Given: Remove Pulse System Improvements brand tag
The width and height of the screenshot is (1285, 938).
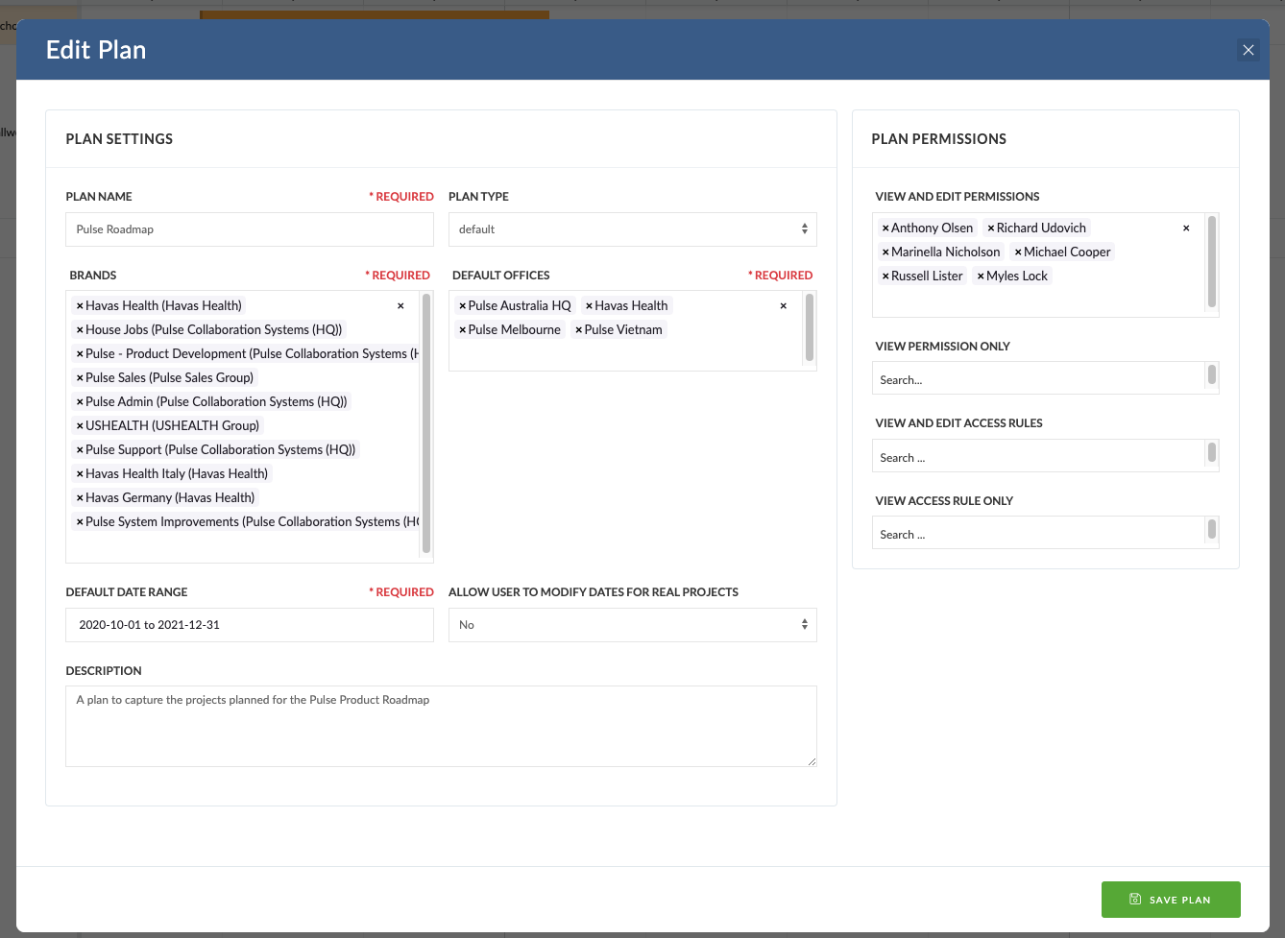Looking at the screenshot, I should coord(80,522).
